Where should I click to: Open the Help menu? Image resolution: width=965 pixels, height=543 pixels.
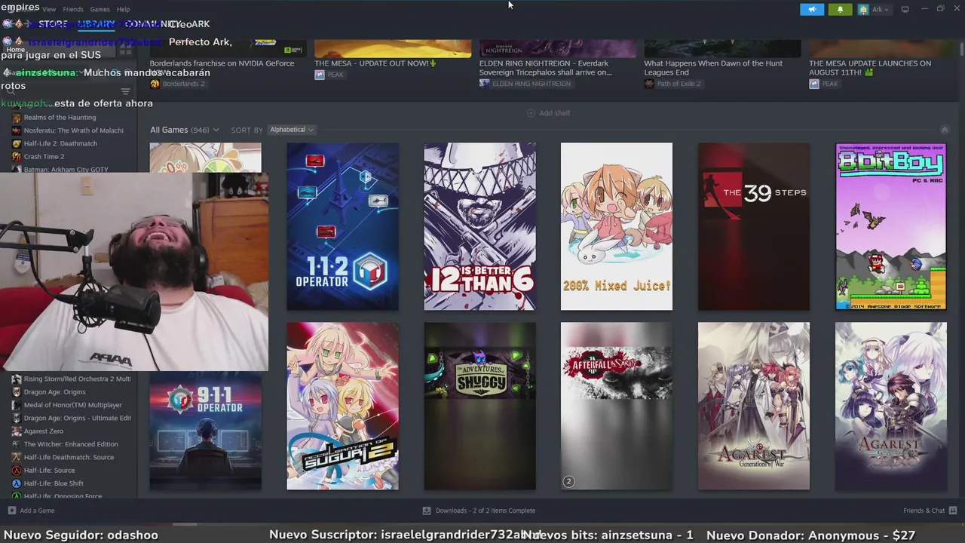point(124,9)
